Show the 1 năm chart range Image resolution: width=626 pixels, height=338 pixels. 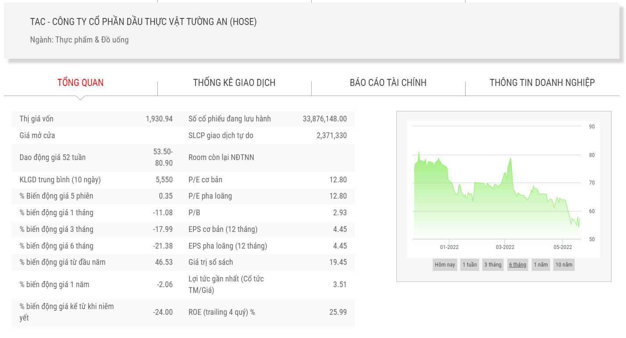coord(541,265)
